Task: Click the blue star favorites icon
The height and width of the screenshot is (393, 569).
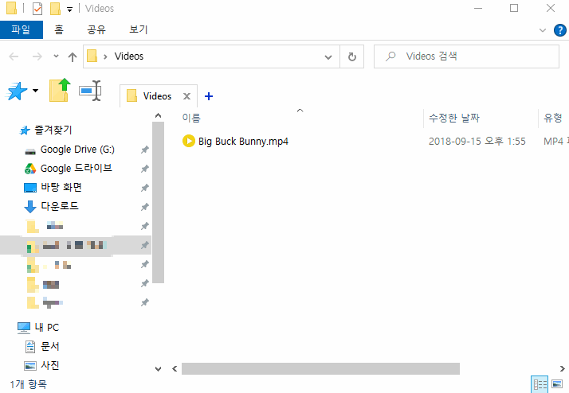Action: (17, 91)
